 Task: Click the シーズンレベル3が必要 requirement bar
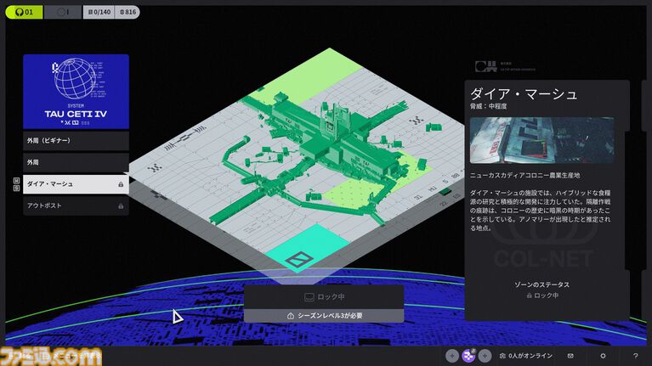pos(323,315)
